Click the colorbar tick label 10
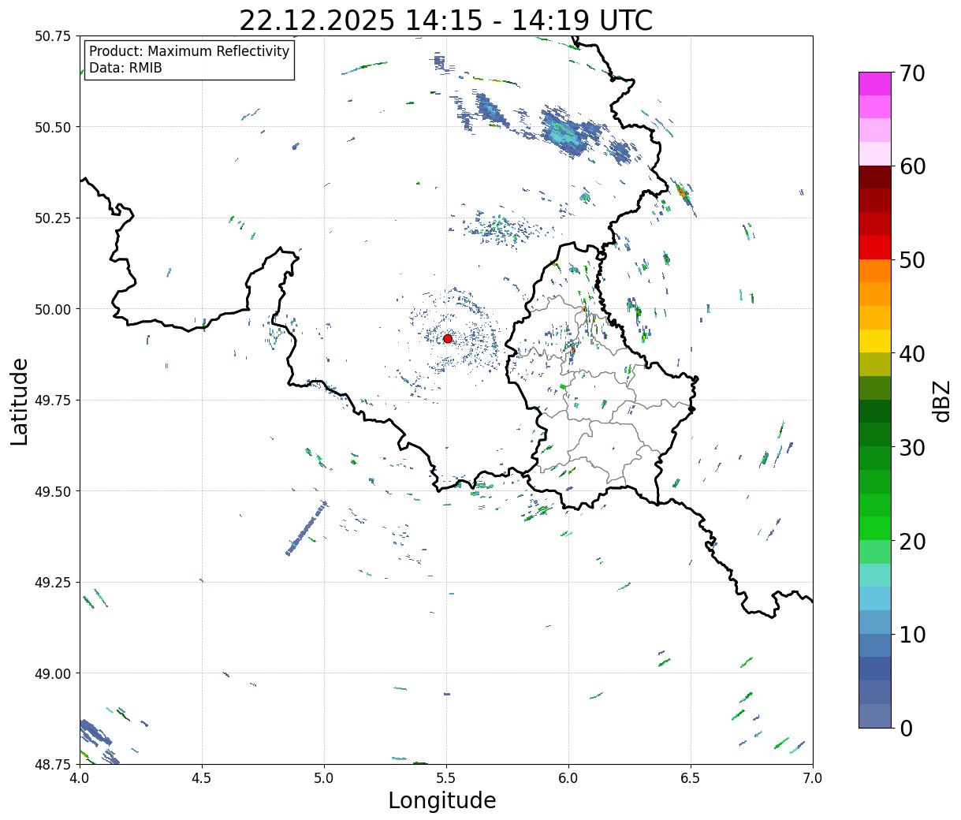Screen dimensions: 961x820 (x=912, y=634)
